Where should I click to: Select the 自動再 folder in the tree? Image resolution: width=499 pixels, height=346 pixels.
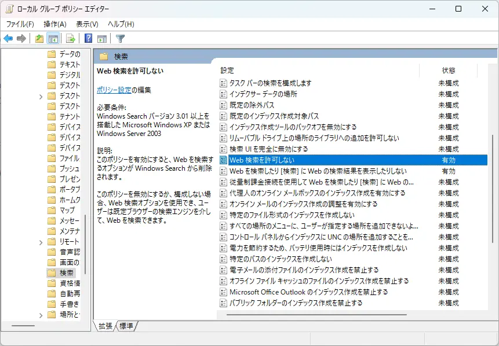click(70, 293)
